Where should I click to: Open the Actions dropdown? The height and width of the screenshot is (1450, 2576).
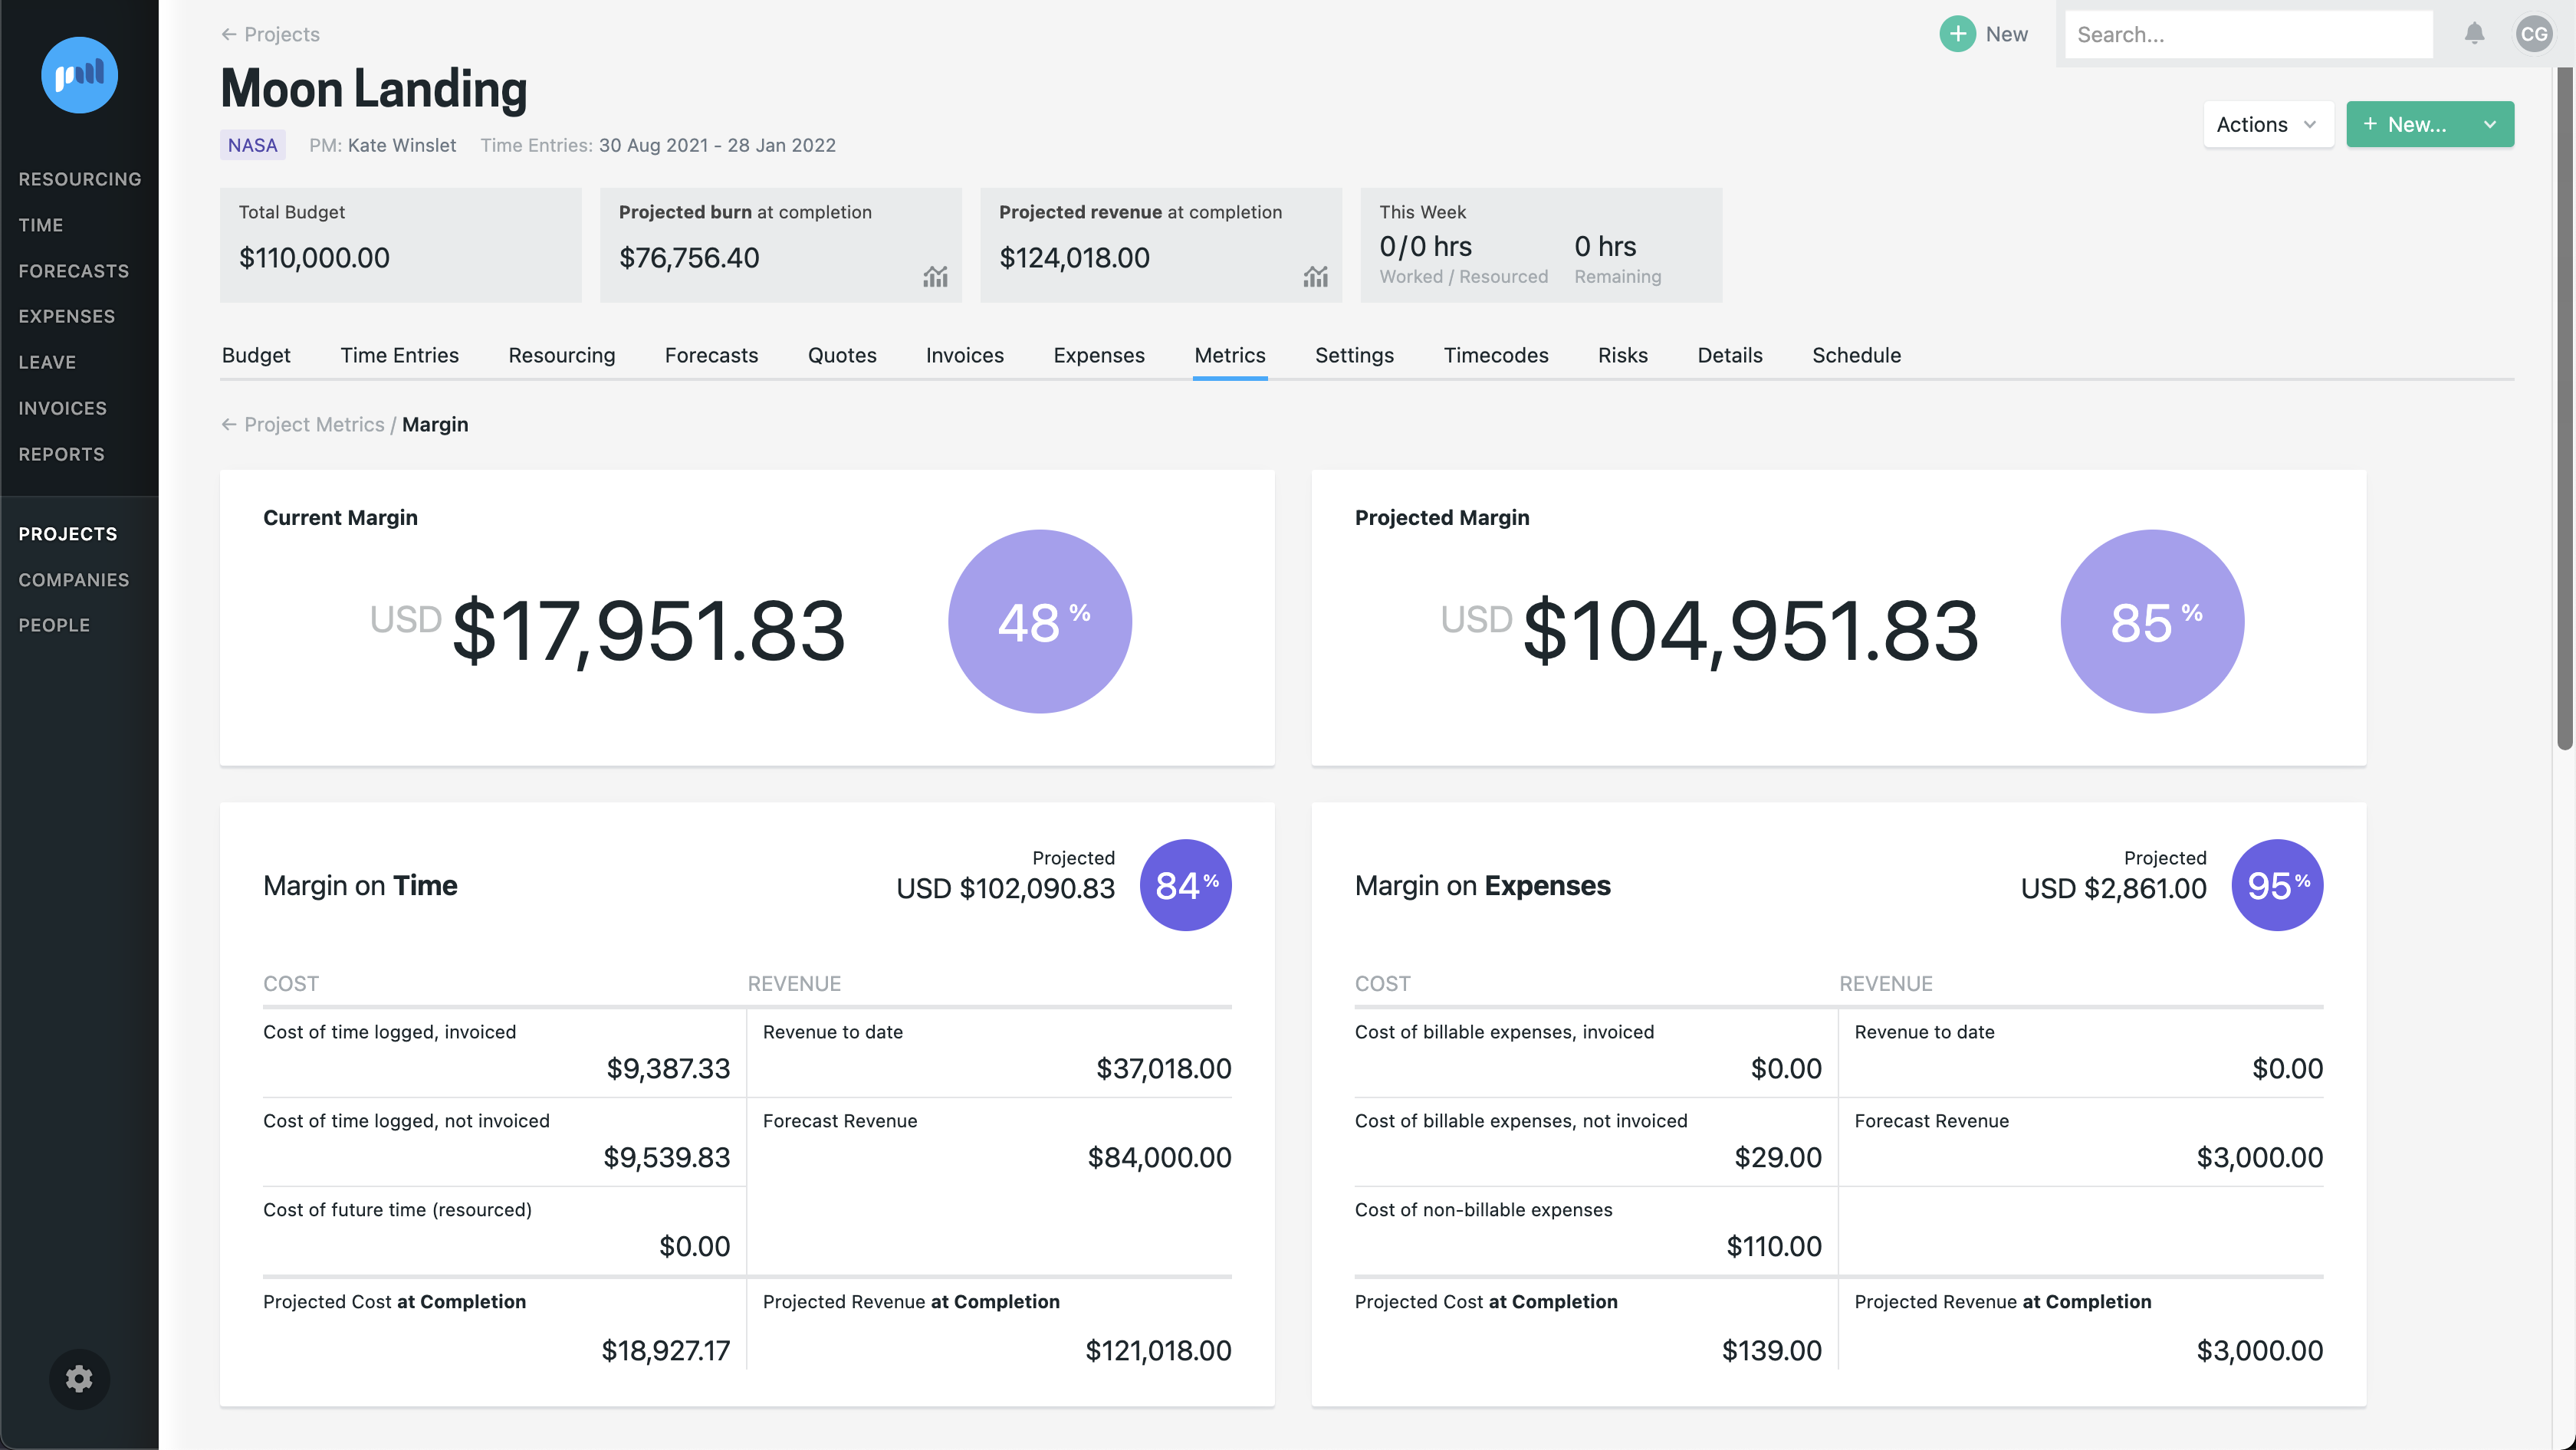[x=2267, y=124]
